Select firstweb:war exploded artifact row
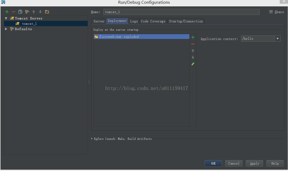Screen dimensions: 288x171 click(x=141, y=37)
